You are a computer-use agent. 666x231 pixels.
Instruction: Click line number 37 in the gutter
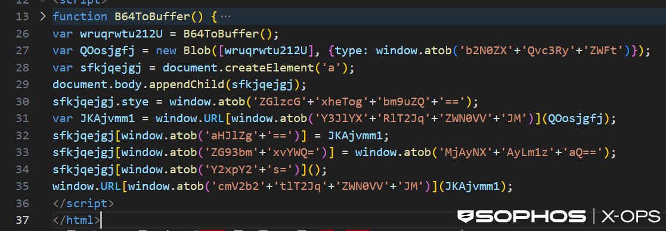coord(21,220)
